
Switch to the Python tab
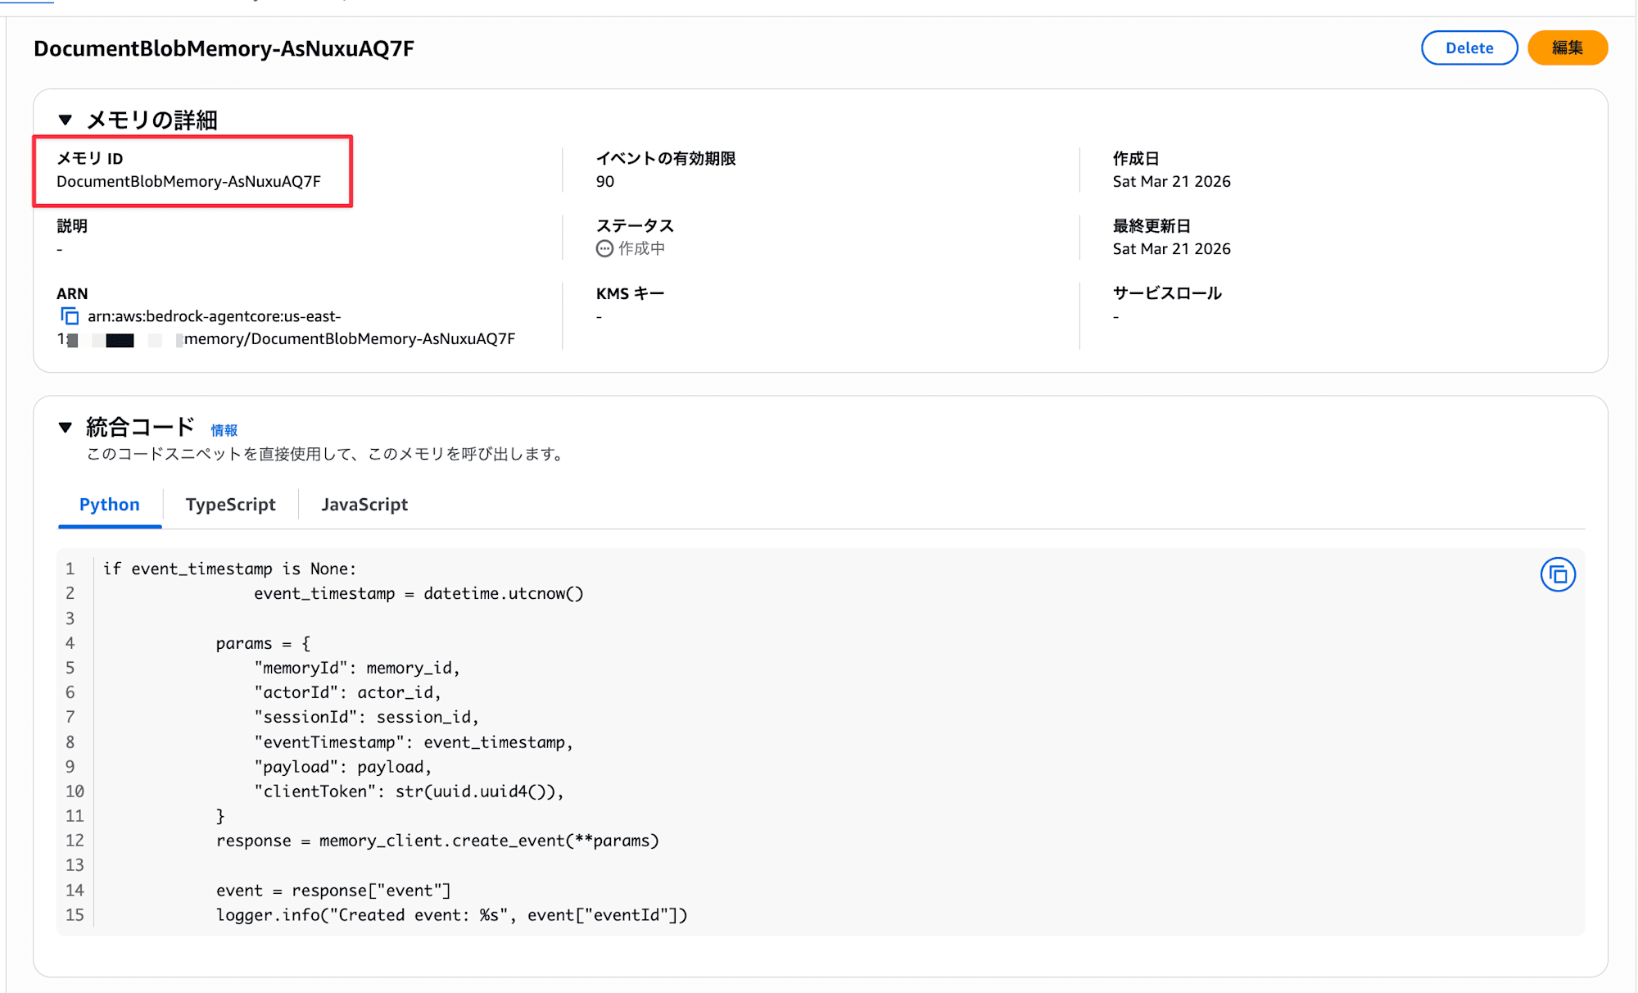[x=109, y=505]
